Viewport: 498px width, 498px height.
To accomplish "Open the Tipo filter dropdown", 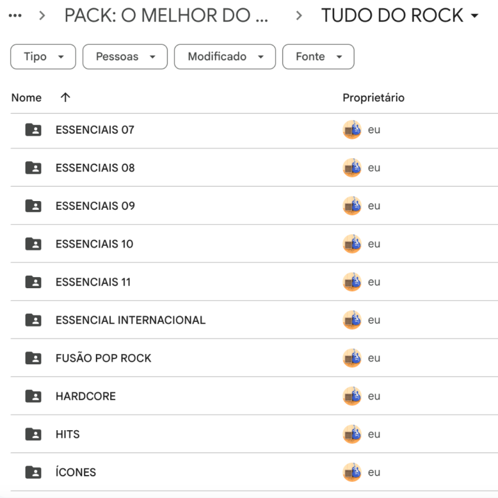I will 43,57.
